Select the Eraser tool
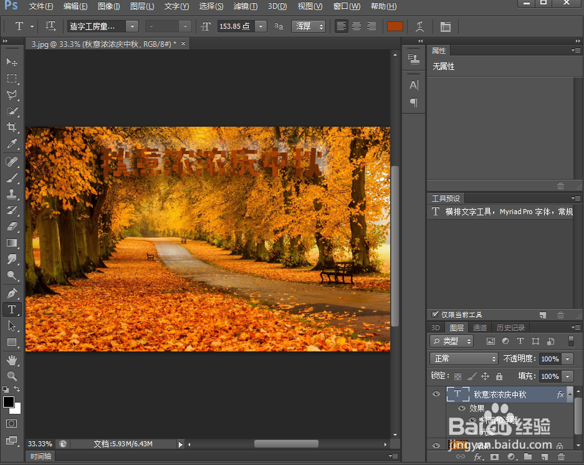Viewport: 584px width, 465px height. (12, 227)
